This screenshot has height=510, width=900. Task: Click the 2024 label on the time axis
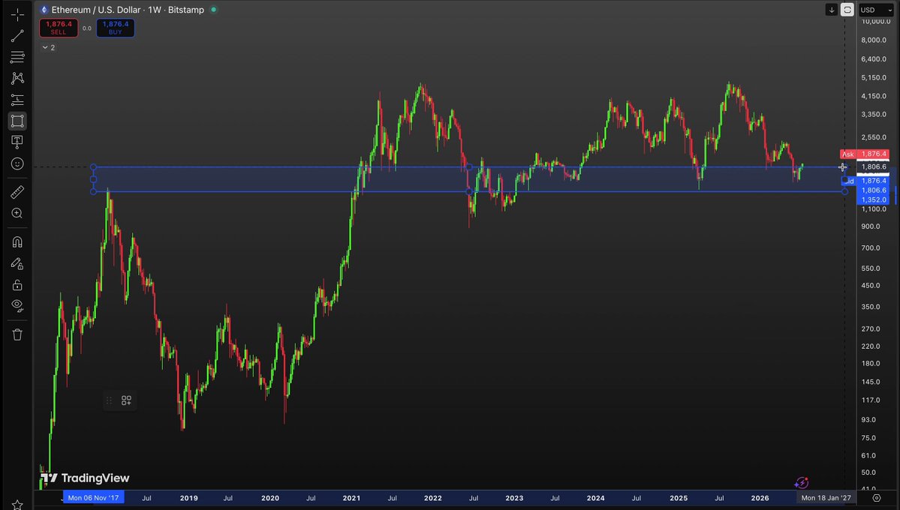point(595,498)
